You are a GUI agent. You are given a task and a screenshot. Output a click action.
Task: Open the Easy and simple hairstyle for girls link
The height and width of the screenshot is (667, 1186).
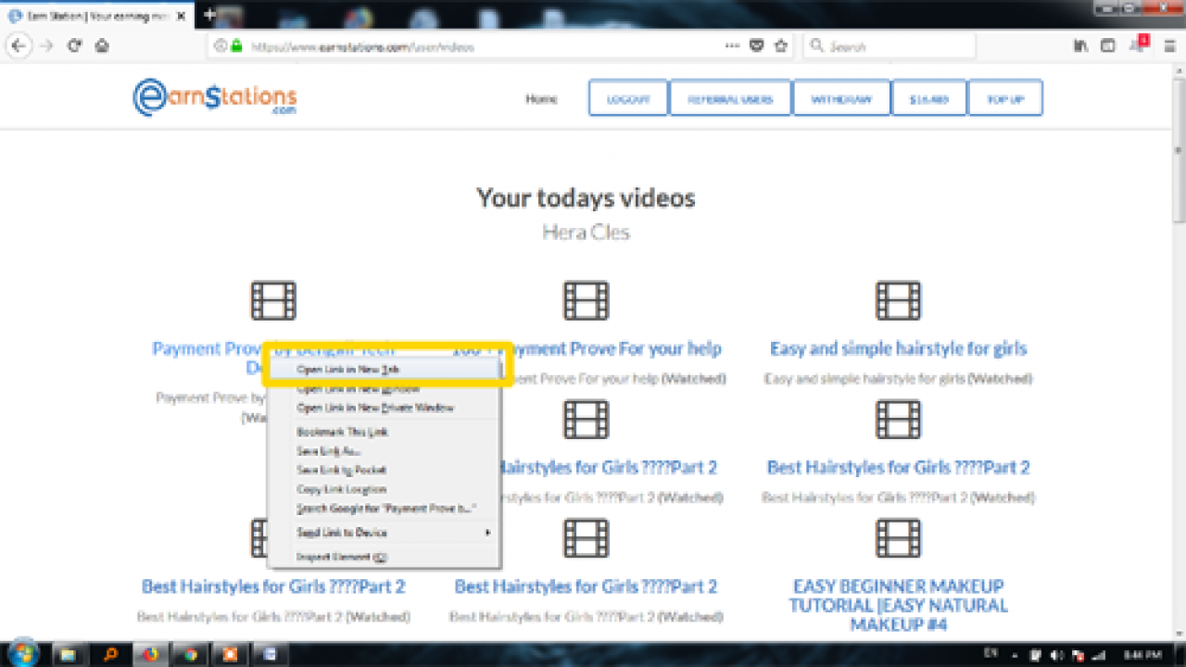tap(898, 349)
